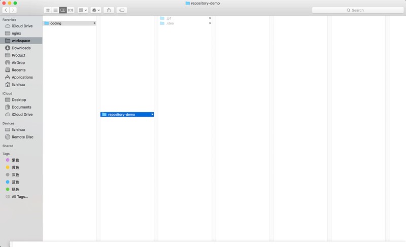This screenshot has height=247, width=406.
Task: Switch to icon view mode
Action: point(48,10)
